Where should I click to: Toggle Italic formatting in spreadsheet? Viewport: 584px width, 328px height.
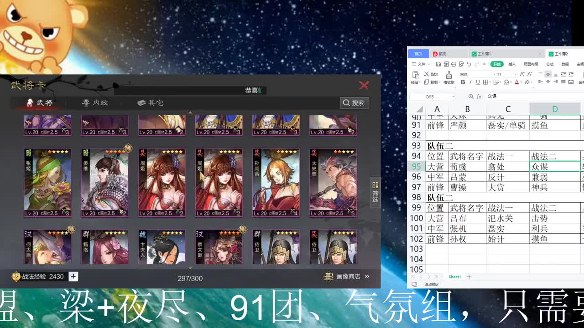tap(470, 82)
